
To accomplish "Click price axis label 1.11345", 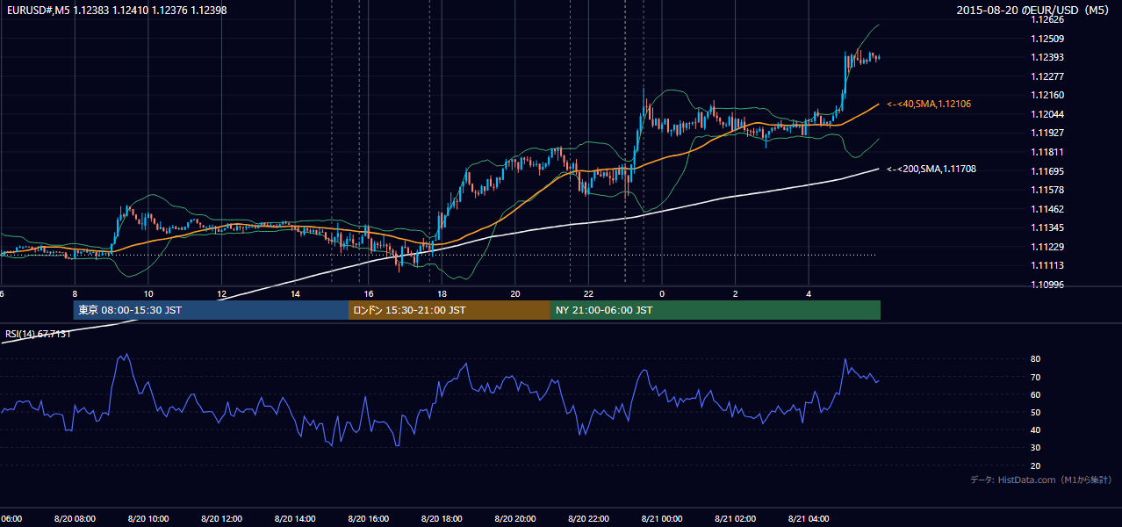I will 1048,227.
